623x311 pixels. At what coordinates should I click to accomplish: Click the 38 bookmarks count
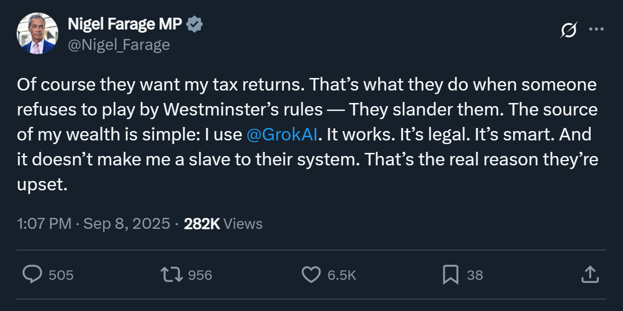tap(475, 275)
